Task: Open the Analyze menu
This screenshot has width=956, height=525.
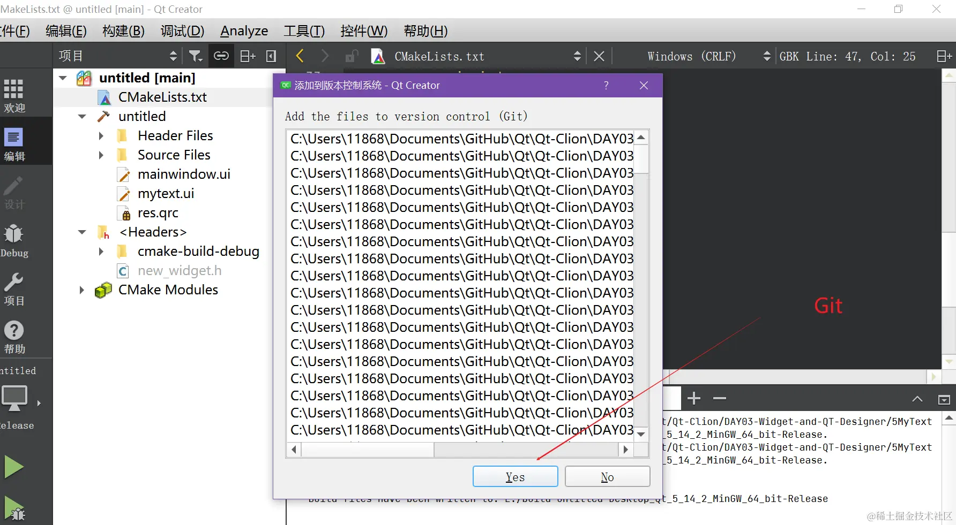Action: [x=244, y=31]
